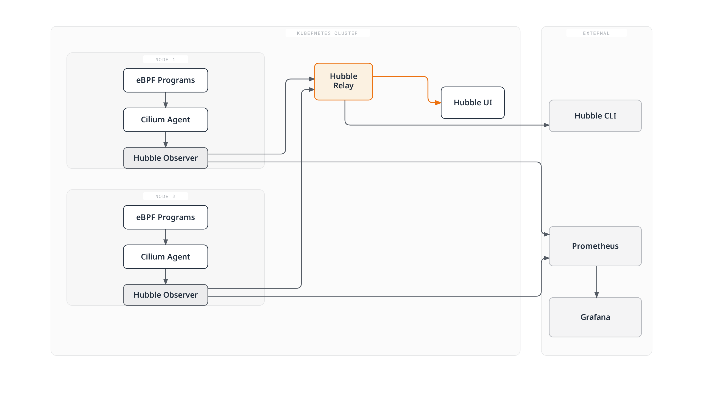
Task: Click the Prometheus node
Action: [595, 246]
